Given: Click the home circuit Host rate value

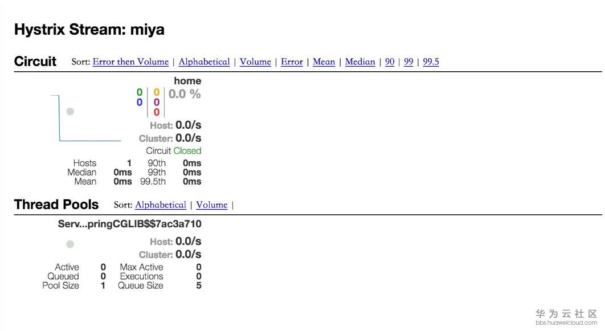Looking at the screenshot, I should 189,125.
